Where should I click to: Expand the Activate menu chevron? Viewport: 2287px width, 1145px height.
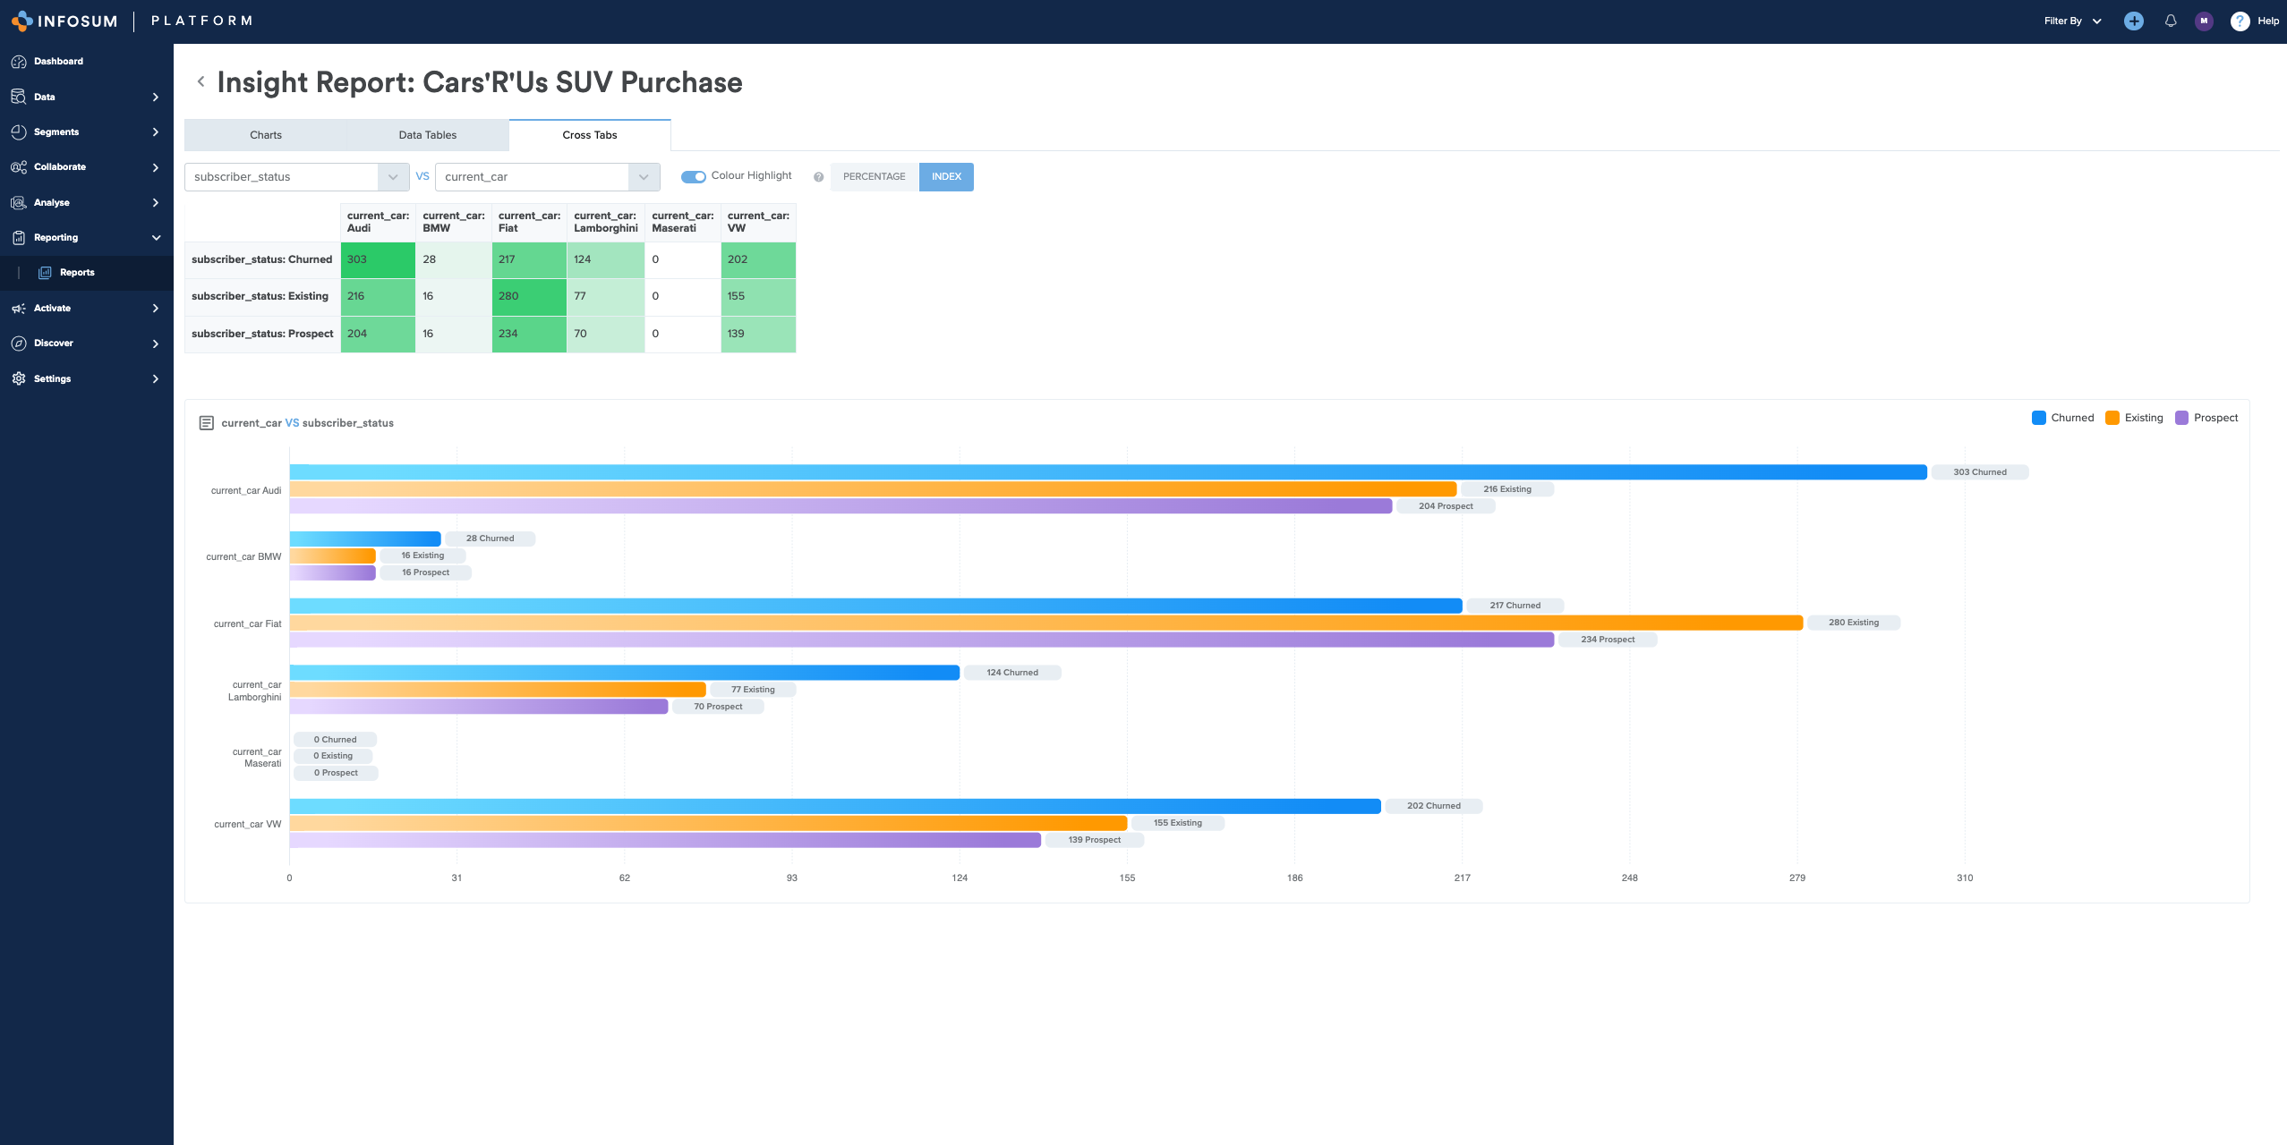[x=156, y=309]
